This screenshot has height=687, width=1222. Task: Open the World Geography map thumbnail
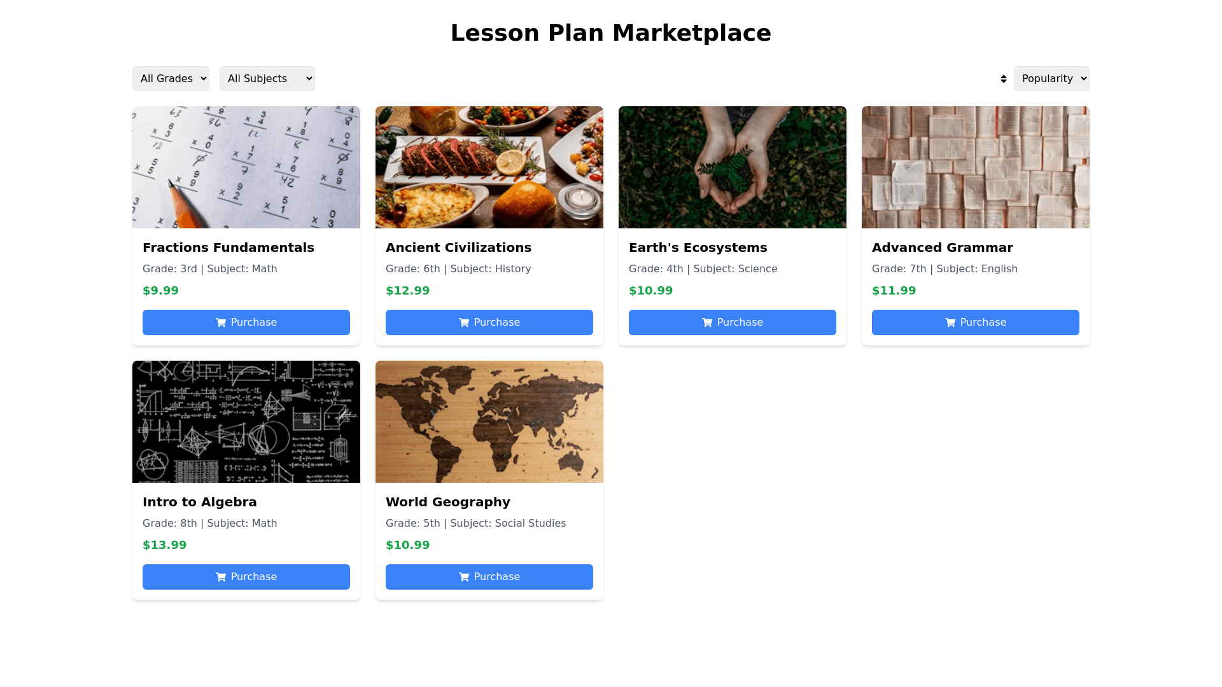coord(489,422)
